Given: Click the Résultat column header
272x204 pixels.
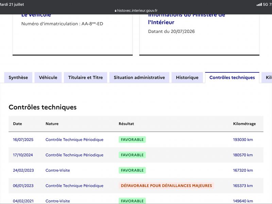Looking at the screenshot, I should (126, 124).
